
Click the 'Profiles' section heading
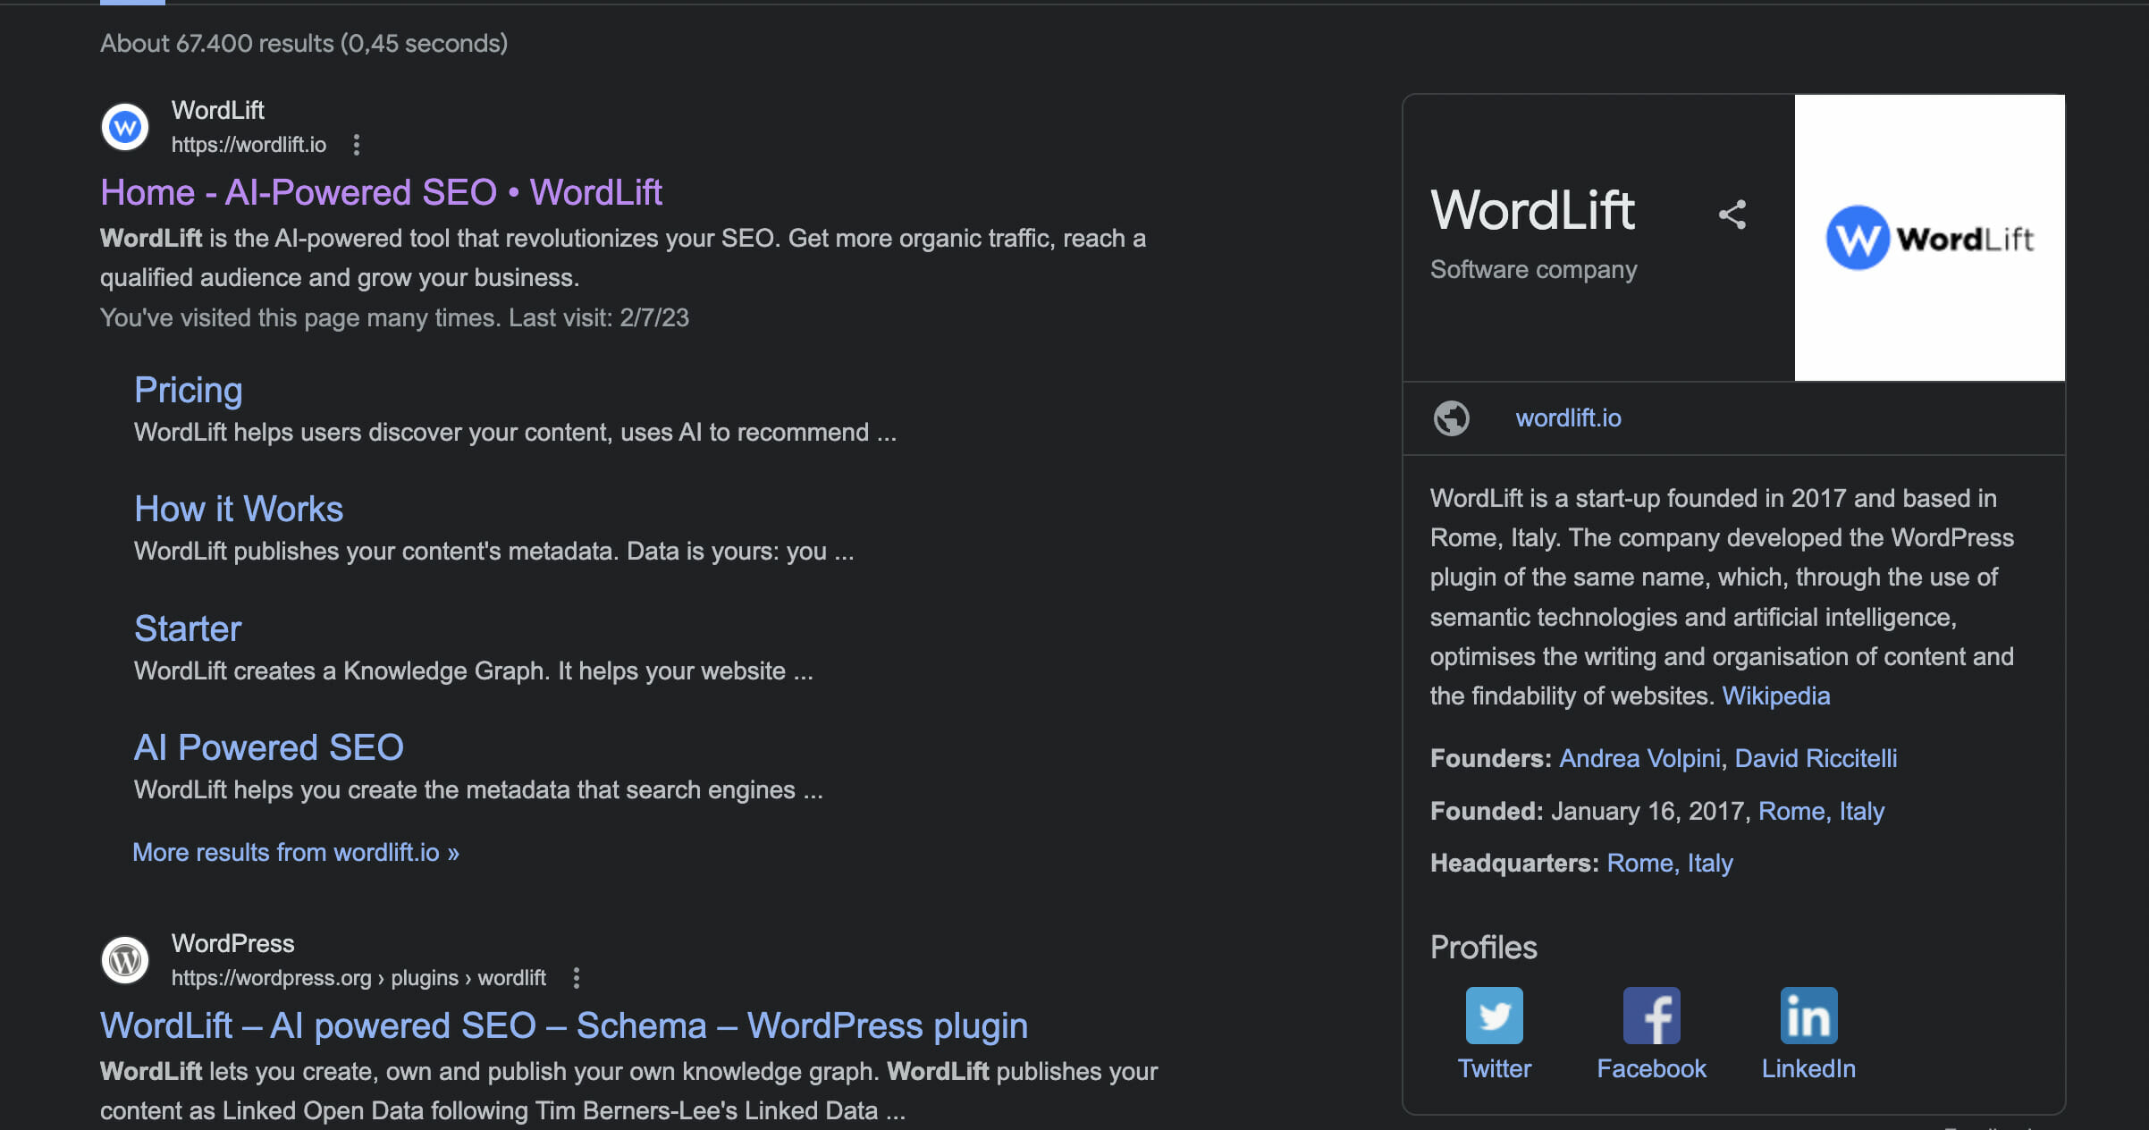coord(1484,947)
